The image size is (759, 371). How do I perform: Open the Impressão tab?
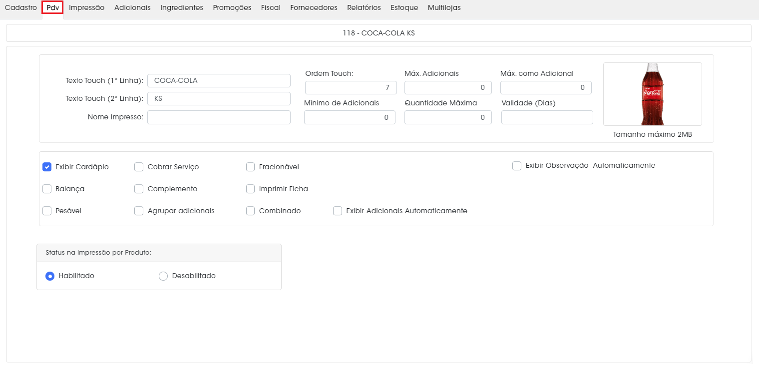[86, 7]
